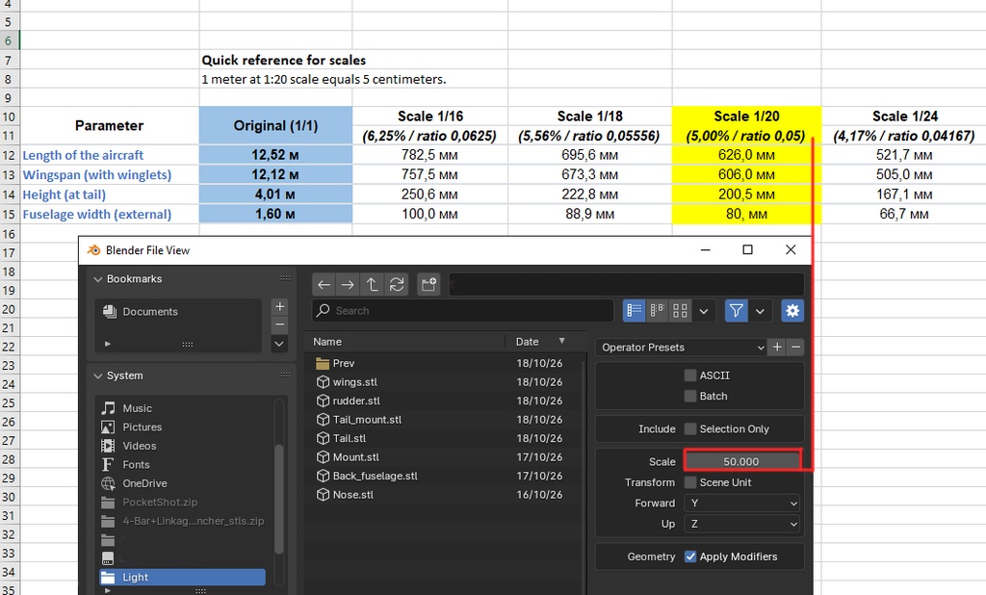Click the Scale value field showing 50.000
The image size is (986, 595).
[x=741, y=461]
